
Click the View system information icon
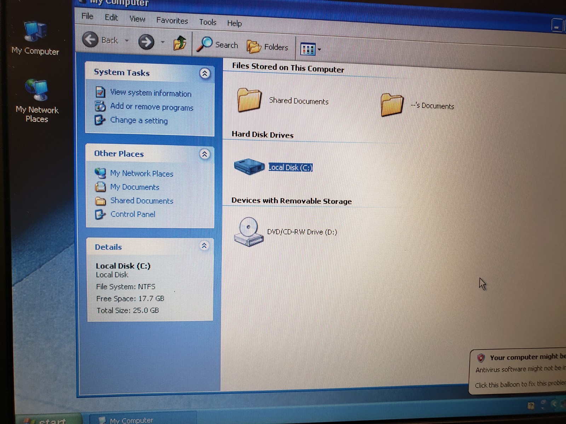point(100,92)
